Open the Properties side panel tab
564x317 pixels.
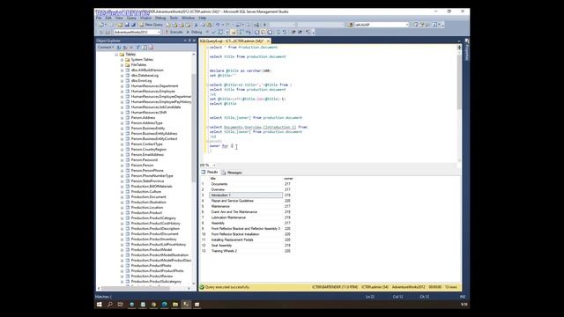tap(467, 50)
